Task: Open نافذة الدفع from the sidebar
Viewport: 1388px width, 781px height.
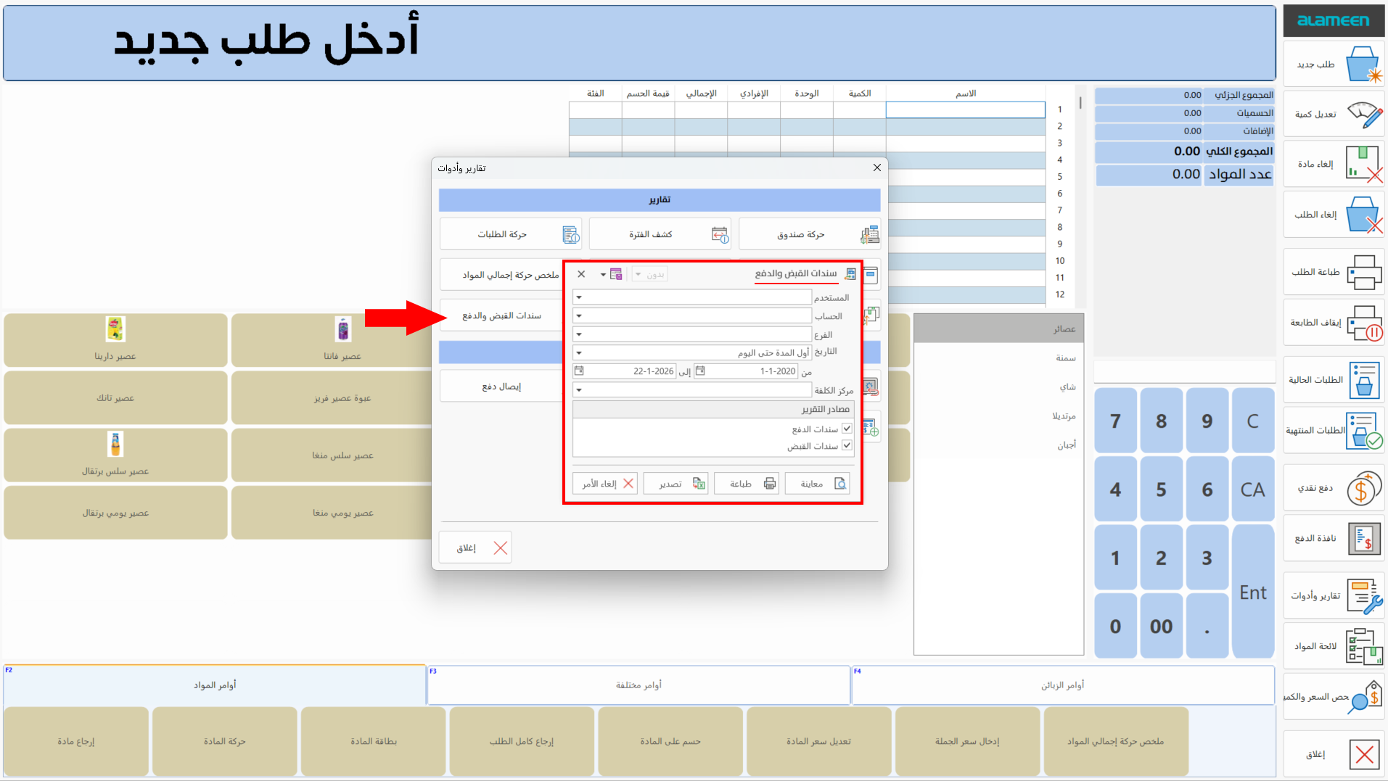Action: pos(1334,538)
